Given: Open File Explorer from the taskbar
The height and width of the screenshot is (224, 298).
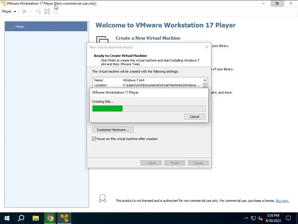Looking at the screenshot, I should tap(36, 218).
